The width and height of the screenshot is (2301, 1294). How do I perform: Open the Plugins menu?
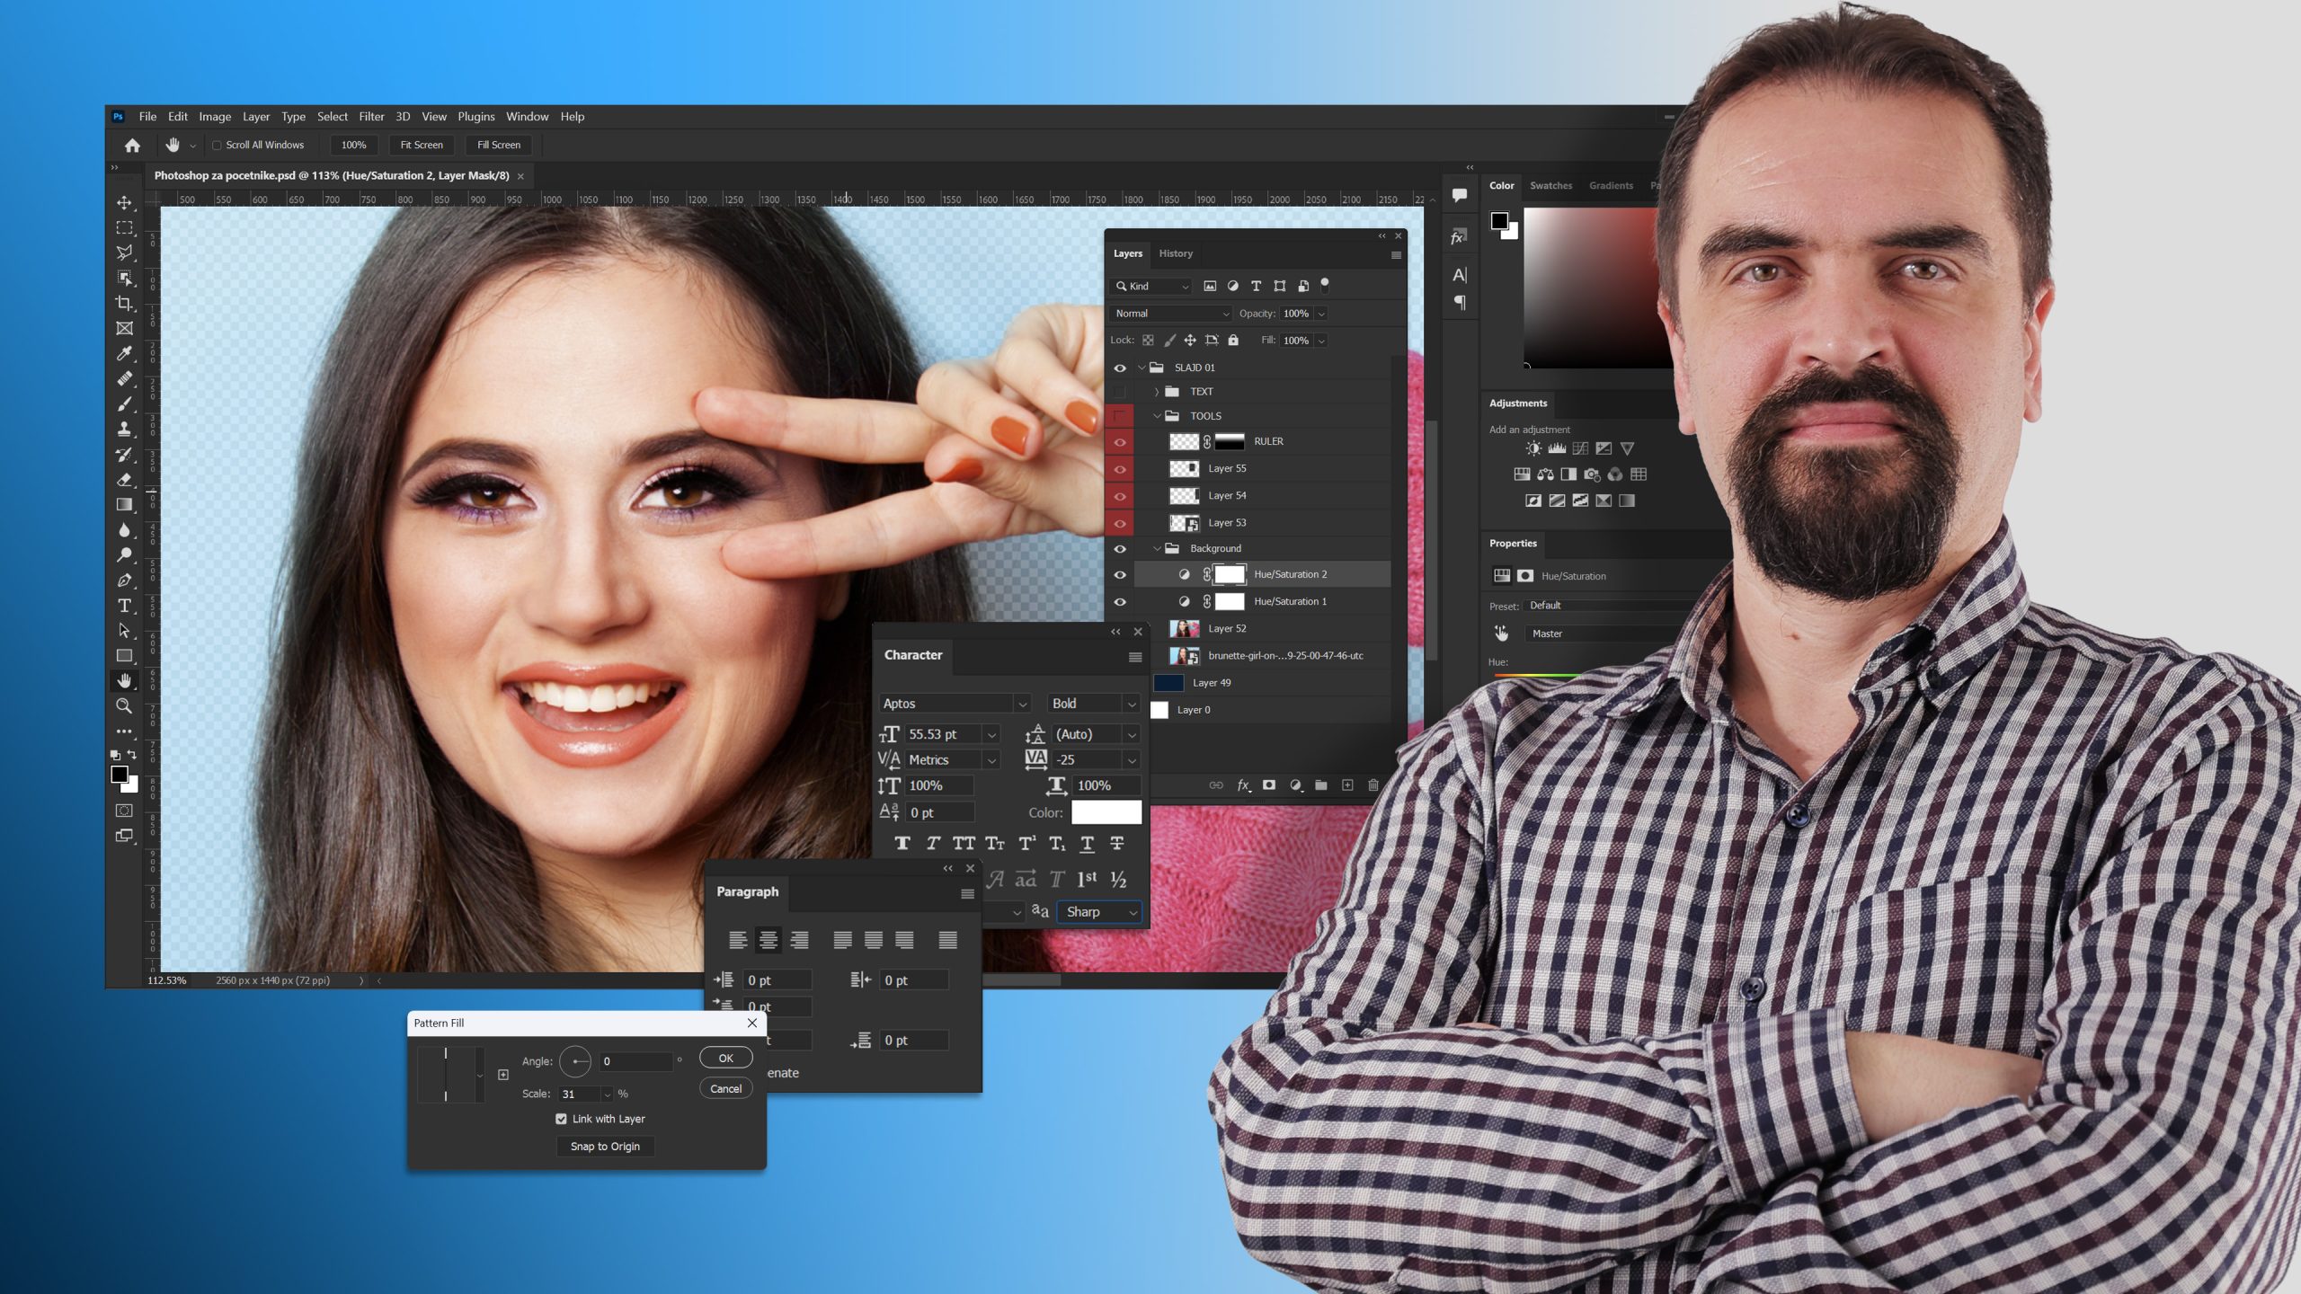pyautogui.click(x=475, y=117)
